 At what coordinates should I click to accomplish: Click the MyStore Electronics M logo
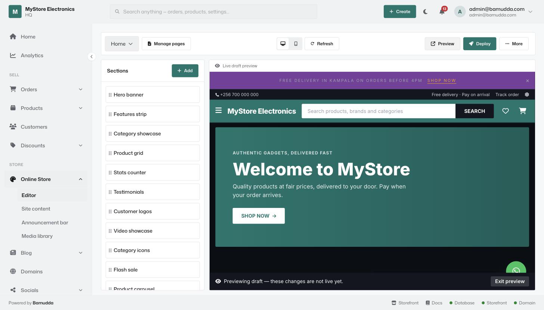tap(15, 12)
